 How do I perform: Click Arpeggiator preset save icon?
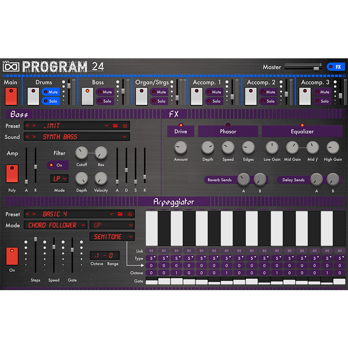(130, 214)
